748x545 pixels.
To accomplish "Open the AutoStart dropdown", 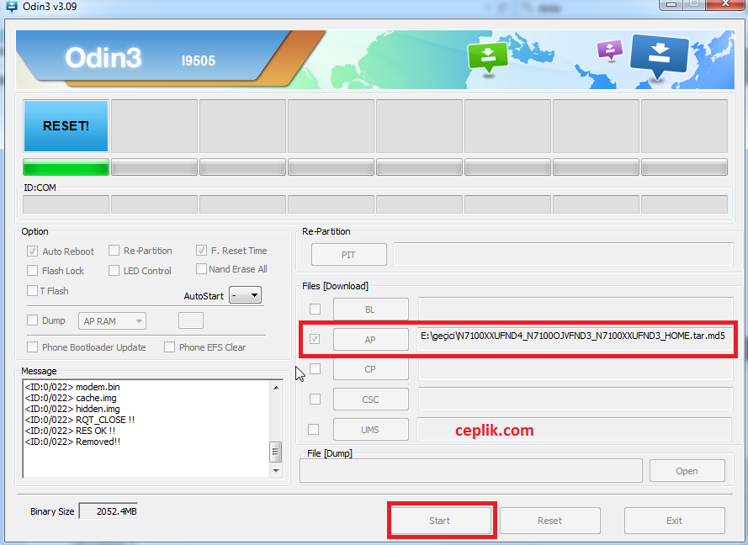I will [x=245, y=295].
